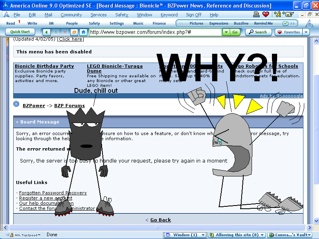This screenshot has height=239, width=319.
Task: Open the Window menu
Action: point(144,15)
